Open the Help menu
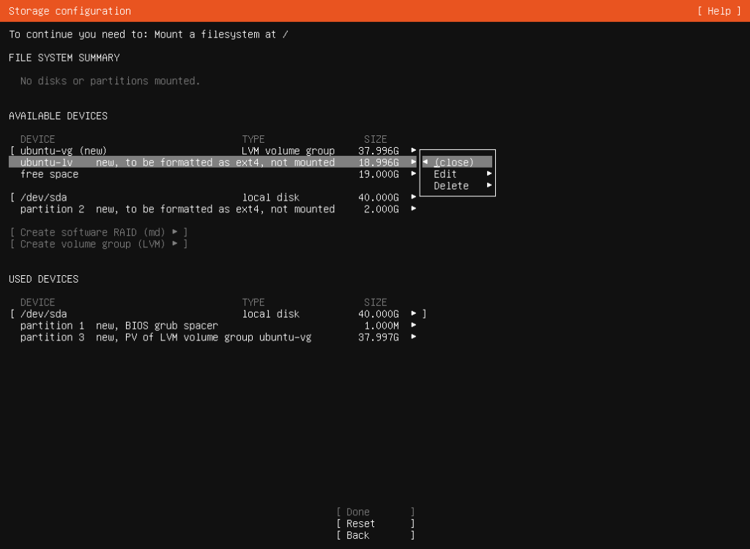750x549 pixels. pos(719,11)
